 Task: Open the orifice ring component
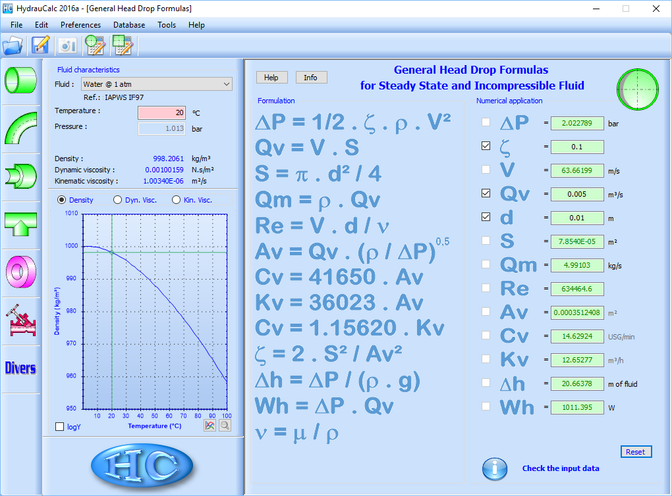(x=20, y=270)
